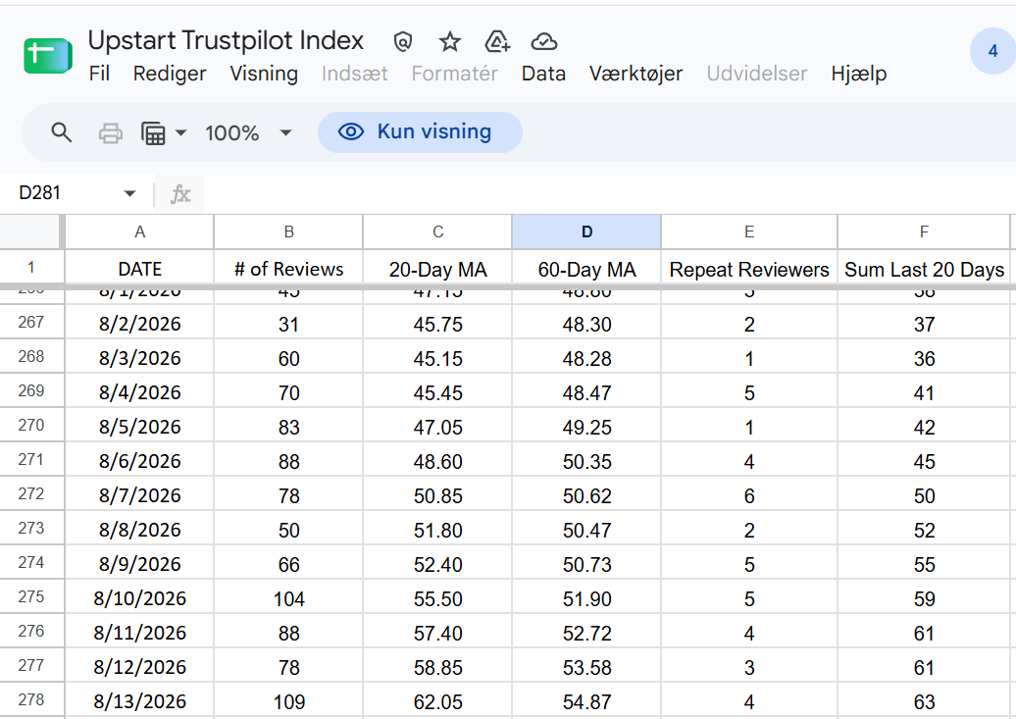The width and height of the screenshot is (1016, 719).
Task: Select row 270 header
Action: [31, 426]
